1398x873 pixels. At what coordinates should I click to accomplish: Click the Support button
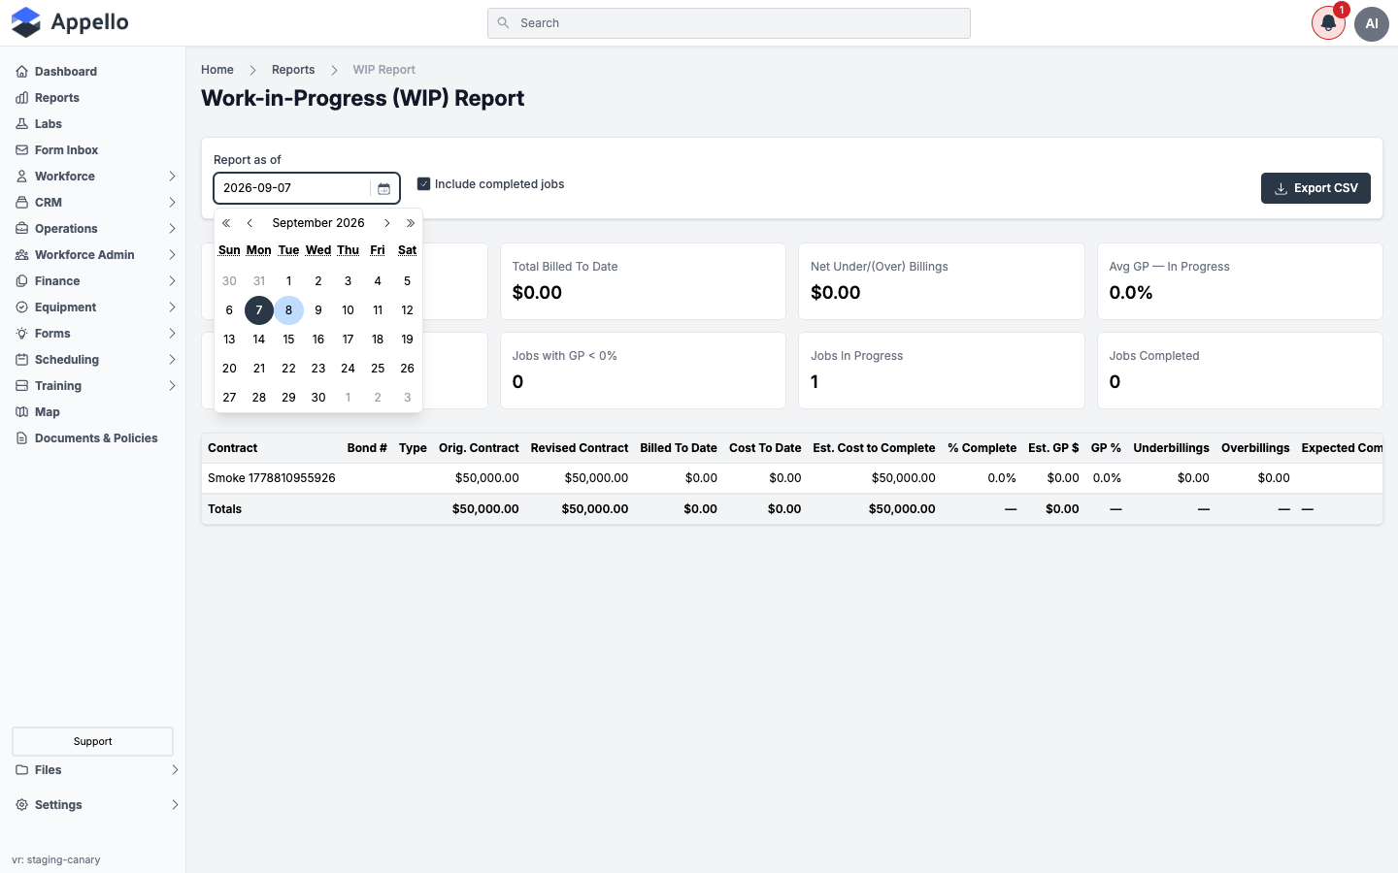93,741
